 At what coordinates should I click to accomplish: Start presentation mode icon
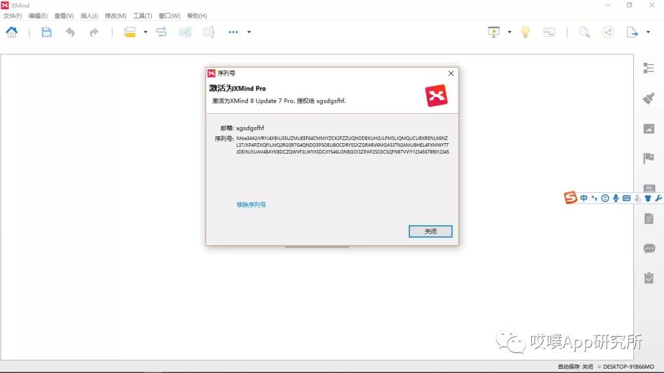pyautogui.click(x=494, y=32)
